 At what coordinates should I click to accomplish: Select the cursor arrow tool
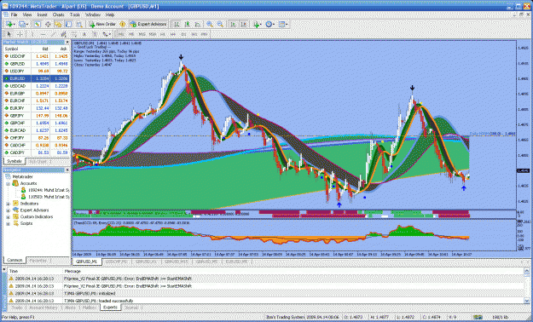(9, 34)
